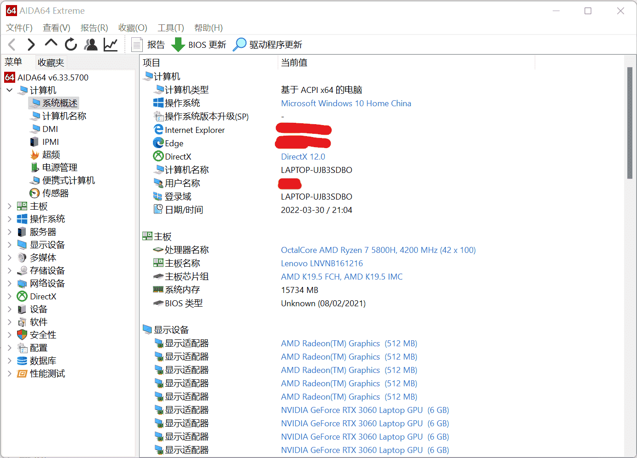Select the DMI tree item

(x=50, y=129)
